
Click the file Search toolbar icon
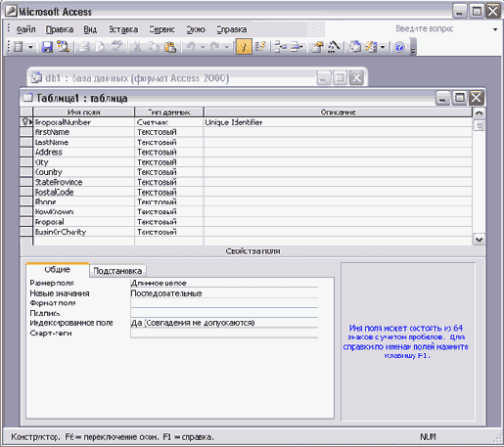pos(63,47)
